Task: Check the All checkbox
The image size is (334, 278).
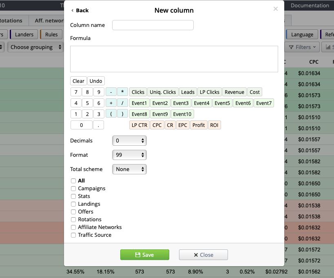Action: 73,181
